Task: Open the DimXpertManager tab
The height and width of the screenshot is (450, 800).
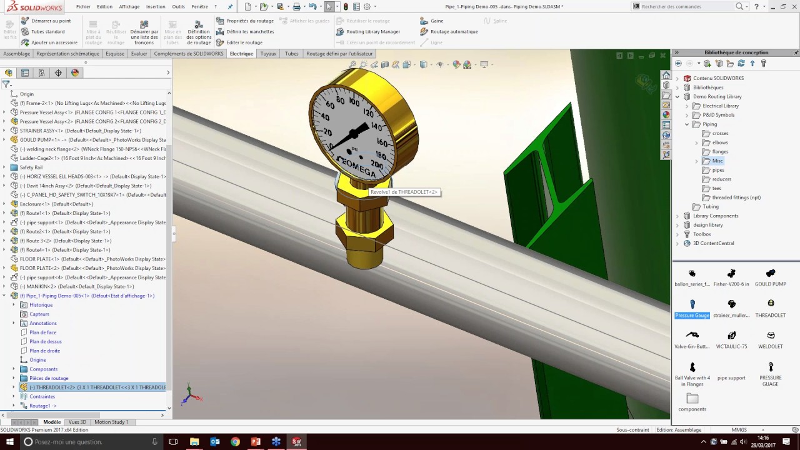Action: [58, 73]
